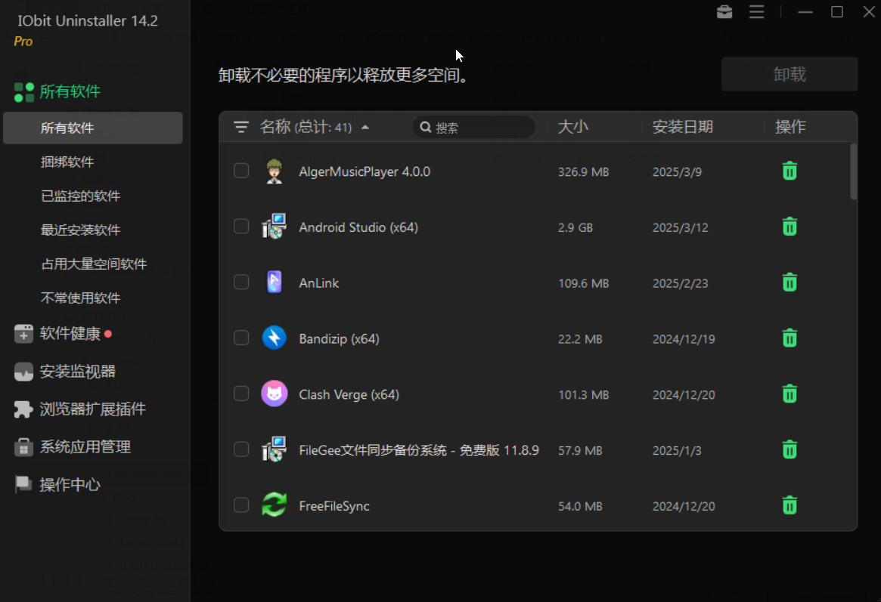Click the 57.9 MB size value

580,450
